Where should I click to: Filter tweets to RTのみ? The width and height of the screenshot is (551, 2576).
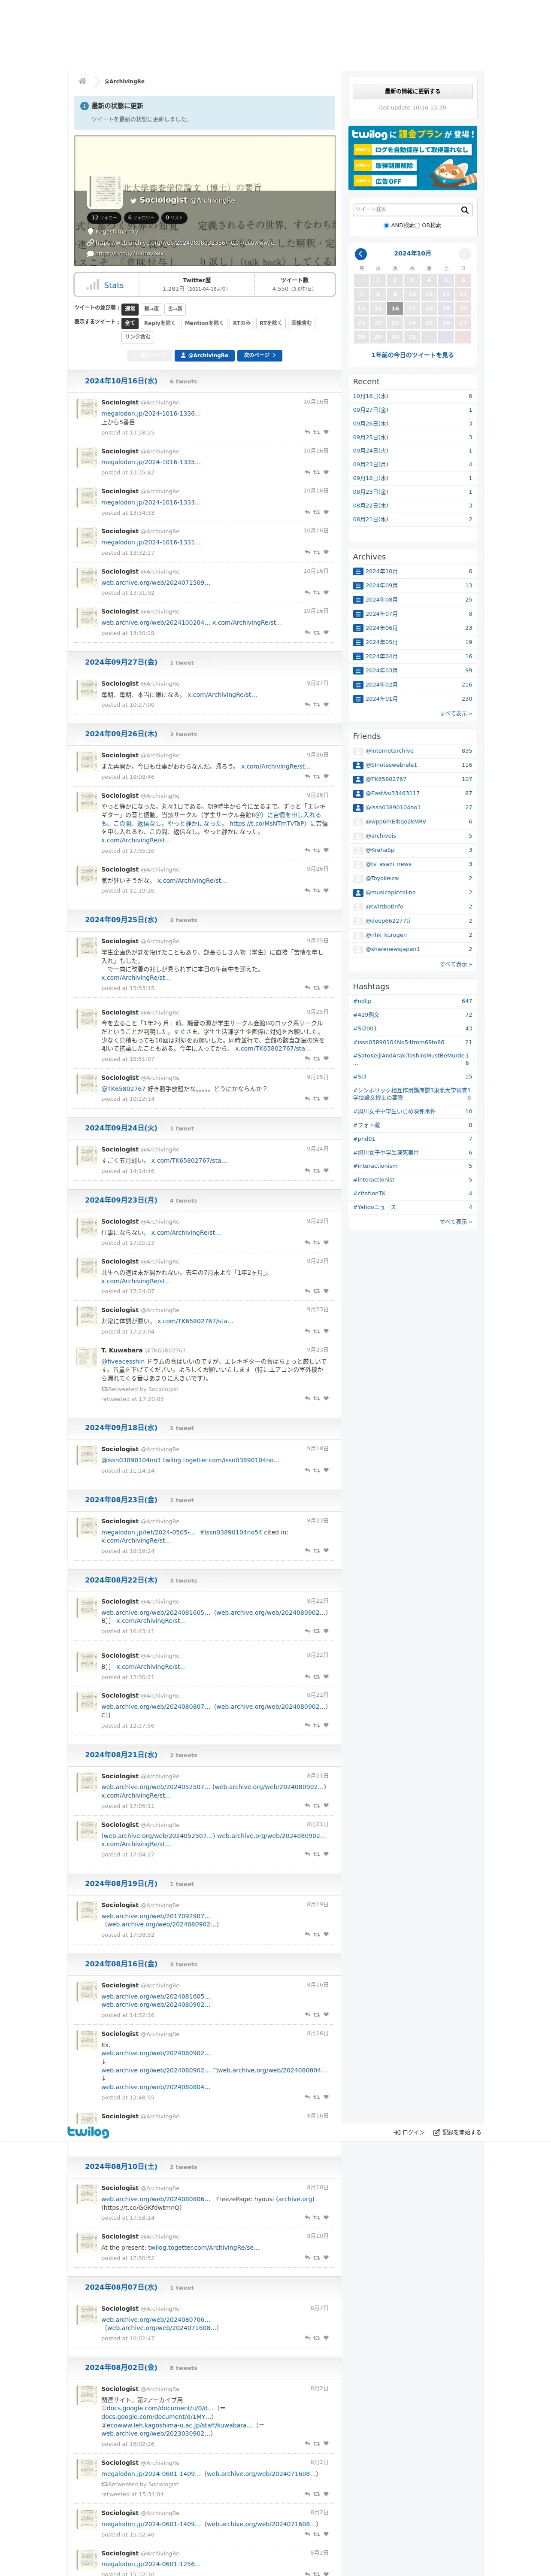click(242, 323)
